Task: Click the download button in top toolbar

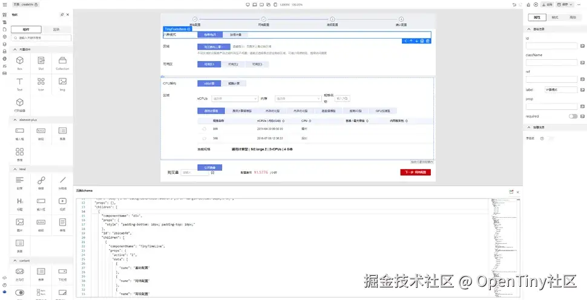Action: click(x=547, y=4)
